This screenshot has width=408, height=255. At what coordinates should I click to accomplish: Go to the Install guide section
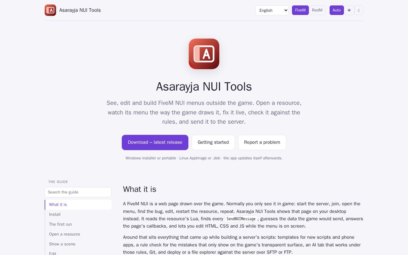78,215
